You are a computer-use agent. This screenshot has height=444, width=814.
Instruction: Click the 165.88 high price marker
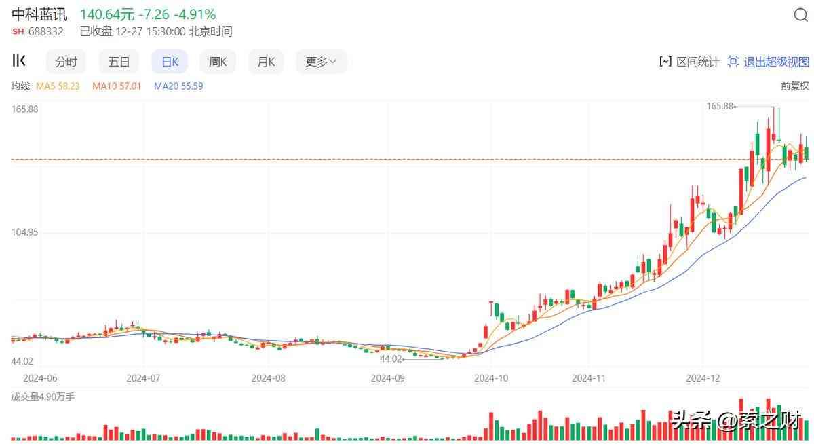point(720,106)
